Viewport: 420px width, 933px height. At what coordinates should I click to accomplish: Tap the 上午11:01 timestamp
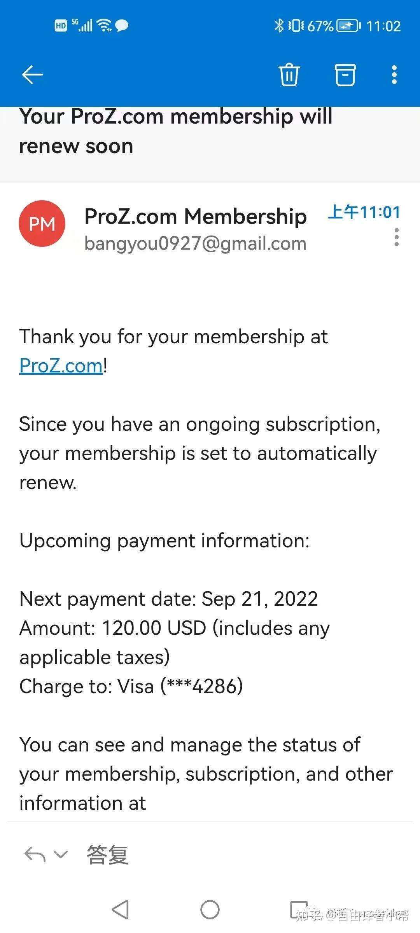click(364, 212)
